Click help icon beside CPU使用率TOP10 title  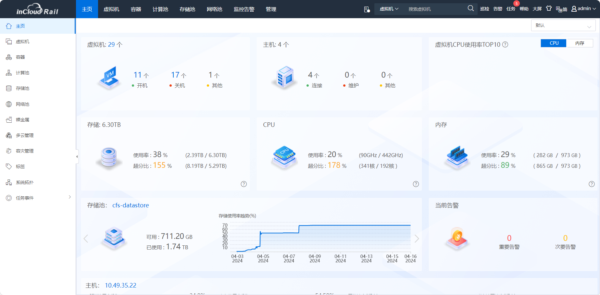(x=505, y=45)
